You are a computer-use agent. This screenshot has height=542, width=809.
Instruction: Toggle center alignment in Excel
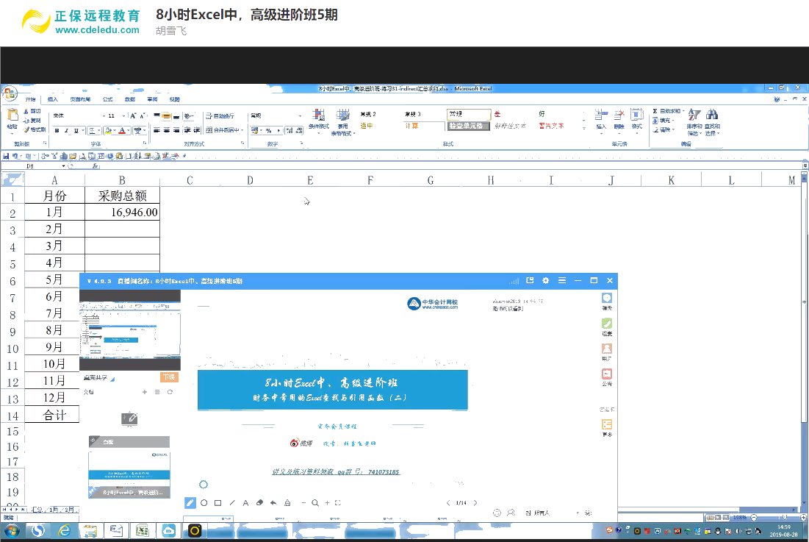[x=167, y=130]
